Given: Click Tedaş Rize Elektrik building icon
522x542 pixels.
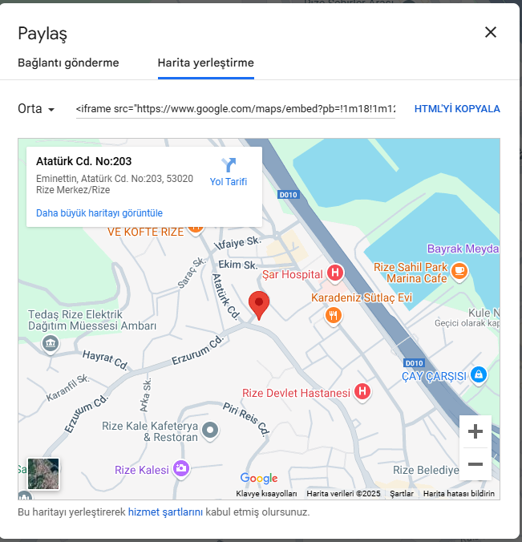Looking at the screenshot, I should tap(51, 343).
